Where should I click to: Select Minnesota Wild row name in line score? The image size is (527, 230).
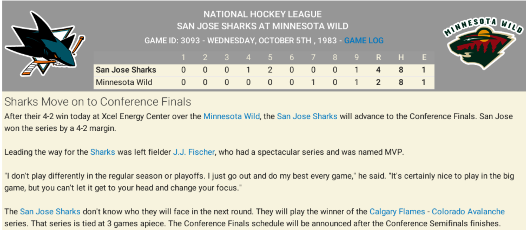(x=124, y=82)
